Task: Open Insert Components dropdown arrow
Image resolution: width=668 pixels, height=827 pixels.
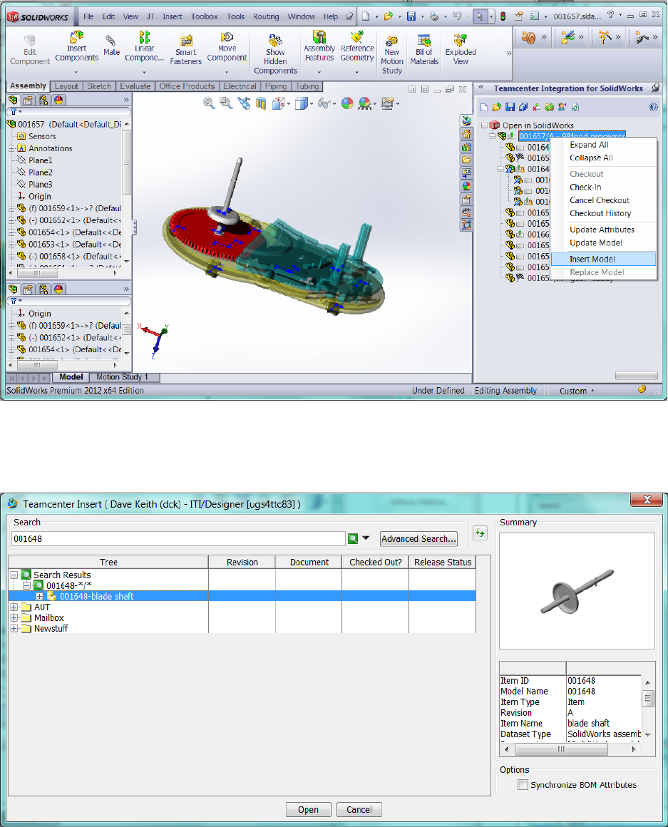Action: (x=76, y=72)
